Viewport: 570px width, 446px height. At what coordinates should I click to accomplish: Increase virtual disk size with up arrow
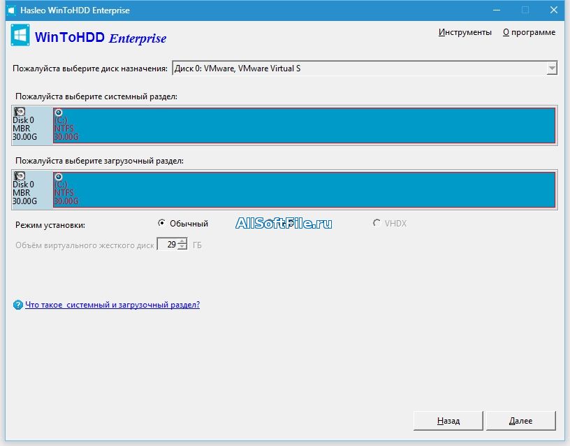tap(183, 240)
